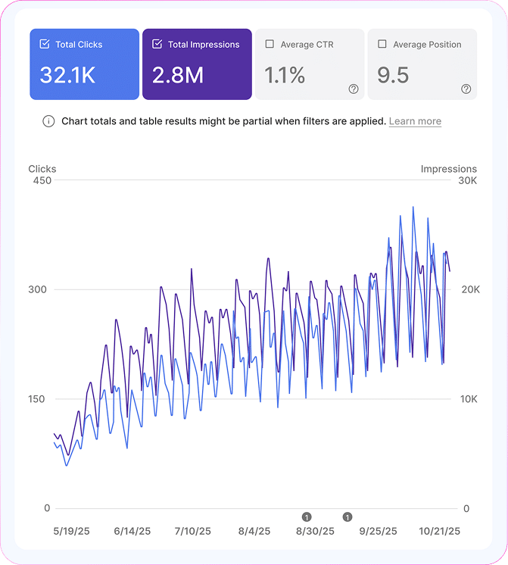Open help icon on Average Position card
The height and width of the screenshot is (565, 508).
pyautogui.click(x=466, y=89)
